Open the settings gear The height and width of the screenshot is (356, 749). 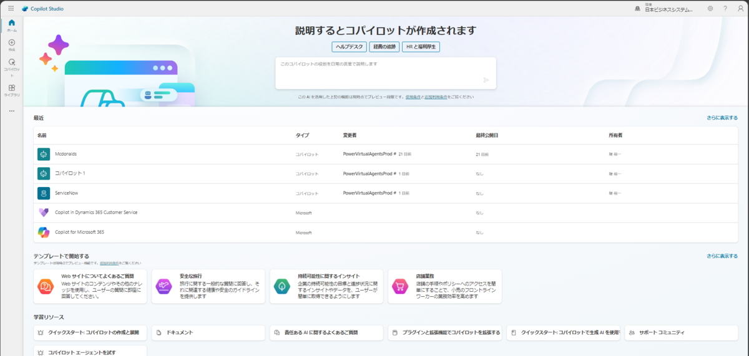click(710, 9)
